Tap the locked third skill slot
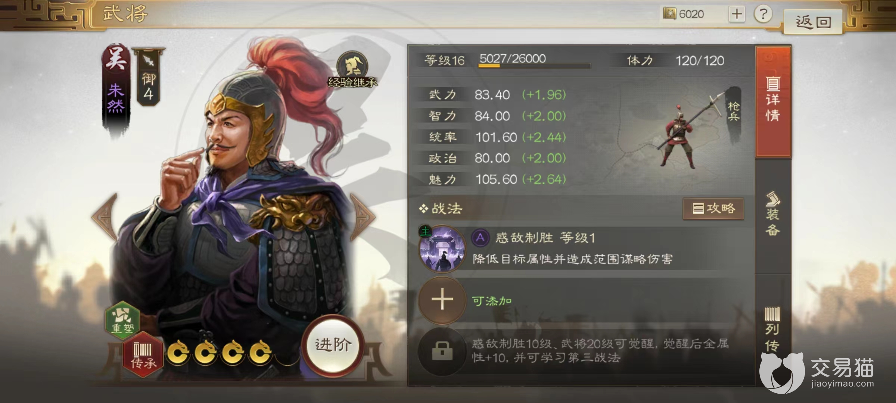 pos(442,351)
